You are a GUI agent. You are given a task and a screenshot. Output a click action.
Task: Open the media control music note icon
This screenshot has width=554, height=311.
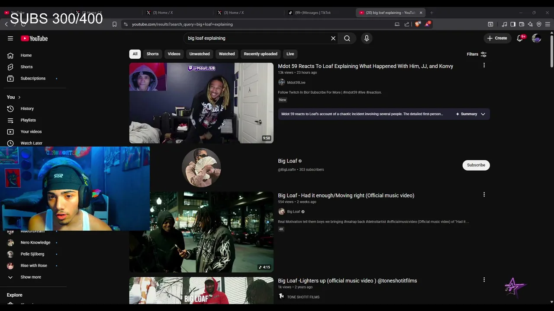click(504, 24)
